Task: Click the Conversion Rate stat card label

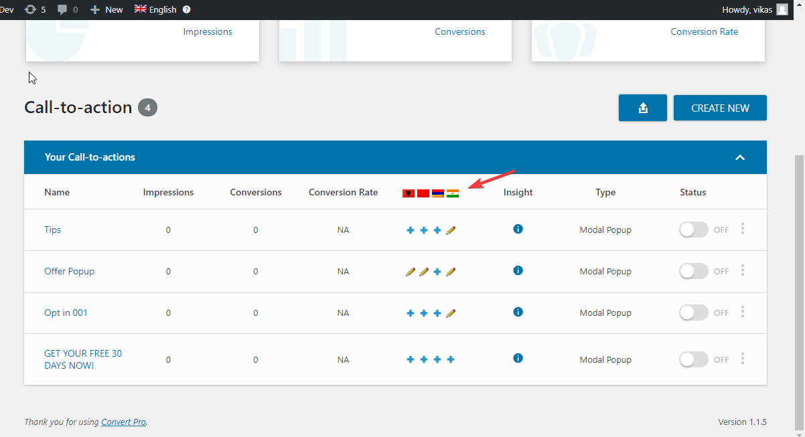Action: (705, 31)
